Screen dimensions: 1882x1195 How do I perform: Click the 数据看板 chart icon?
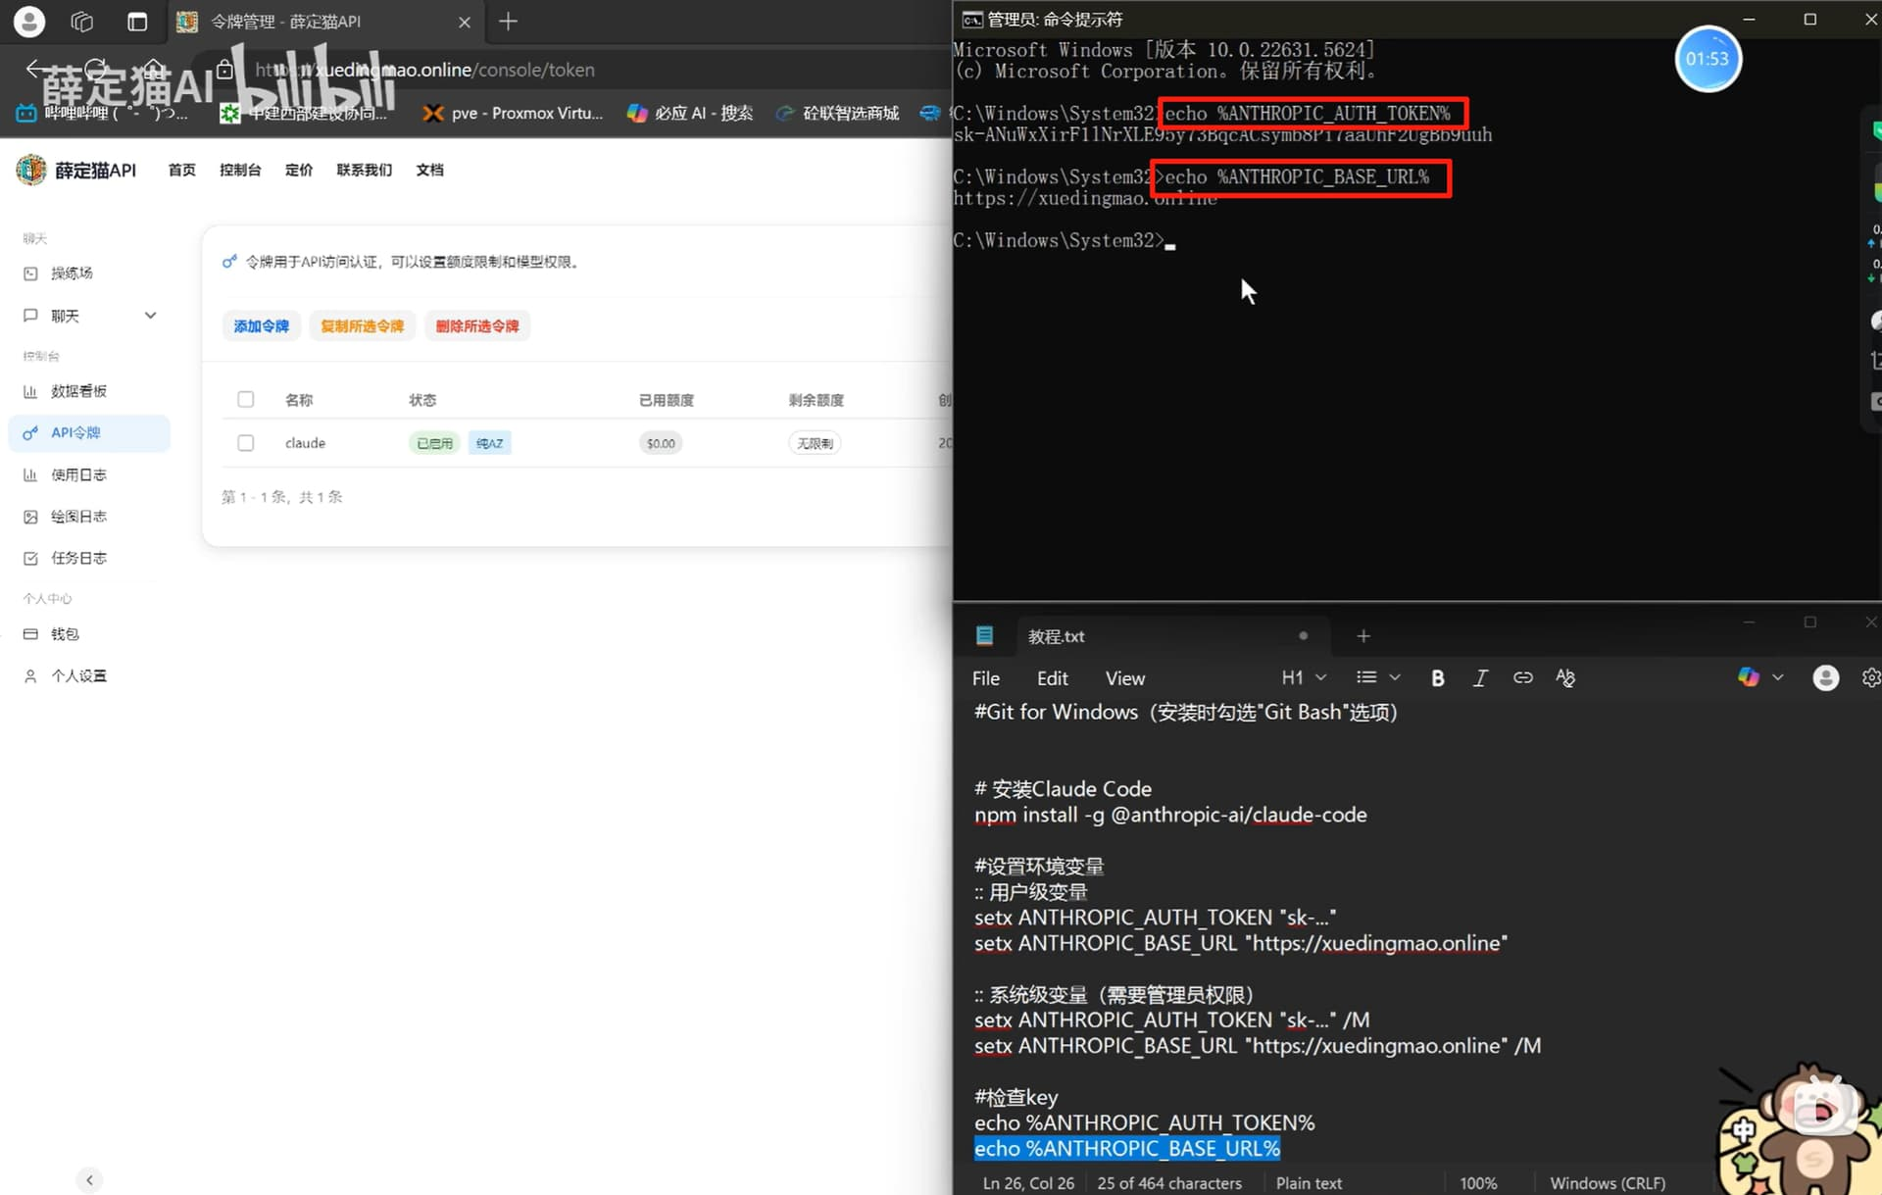30,391
